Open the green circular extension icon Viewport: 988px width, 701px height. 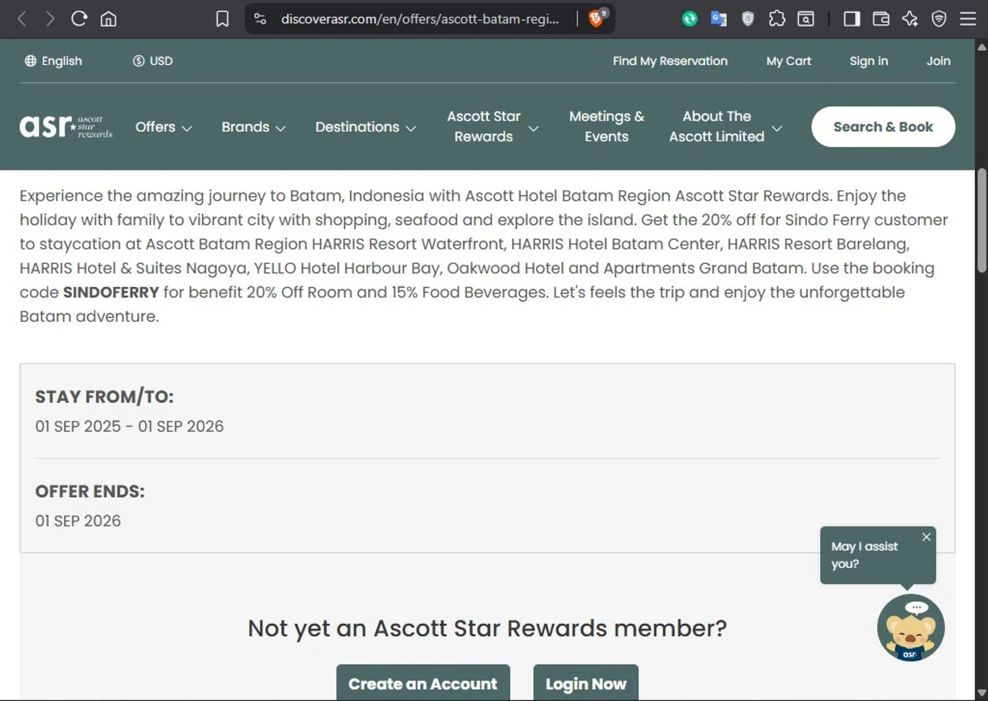pyautogui.click(x=690, y=19)
